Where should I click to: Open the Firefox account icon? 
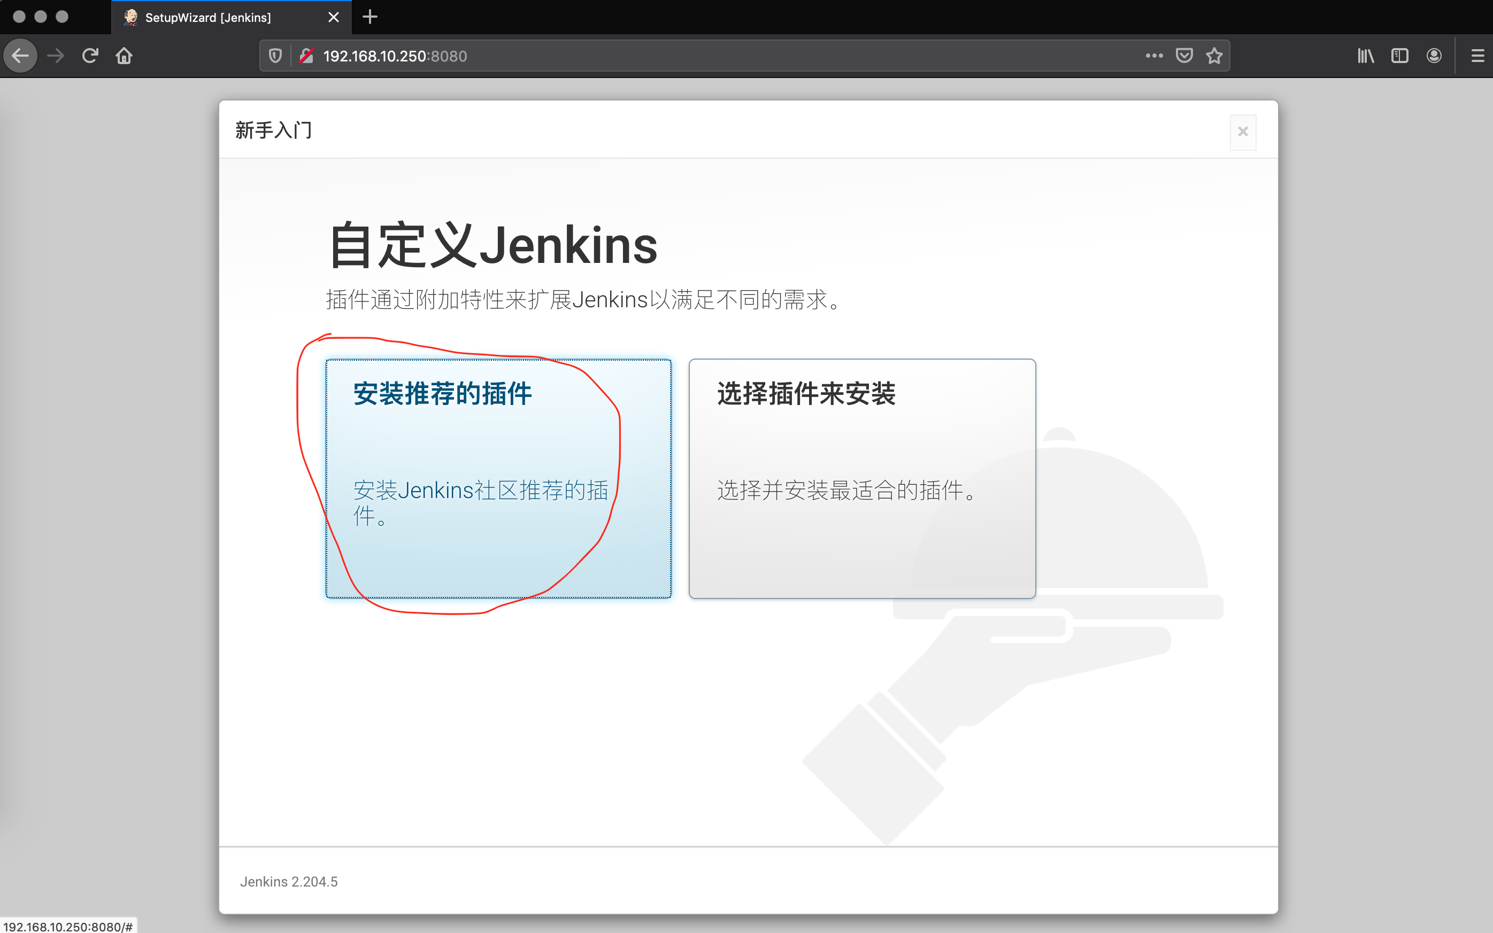coord(1434,56)
